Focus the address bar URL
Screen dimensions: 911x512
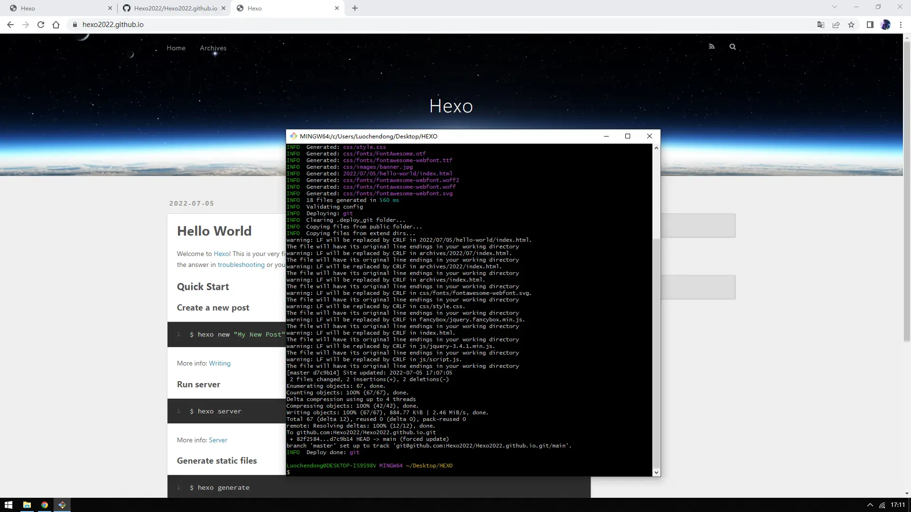click(x=113, y=25)
